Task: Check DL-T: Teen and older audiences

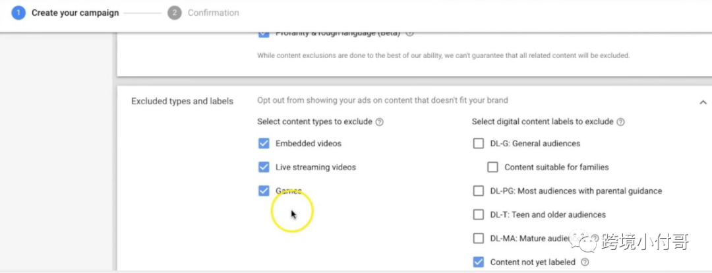Action: [478, 214]
